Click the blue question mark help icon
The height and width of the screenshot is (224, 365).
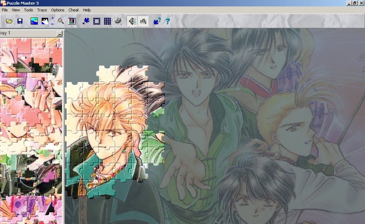(x=167, y=21)
